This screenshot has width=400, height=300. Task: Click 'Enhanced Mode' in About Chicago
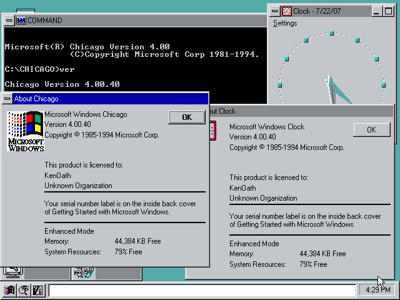click(69, 231)
